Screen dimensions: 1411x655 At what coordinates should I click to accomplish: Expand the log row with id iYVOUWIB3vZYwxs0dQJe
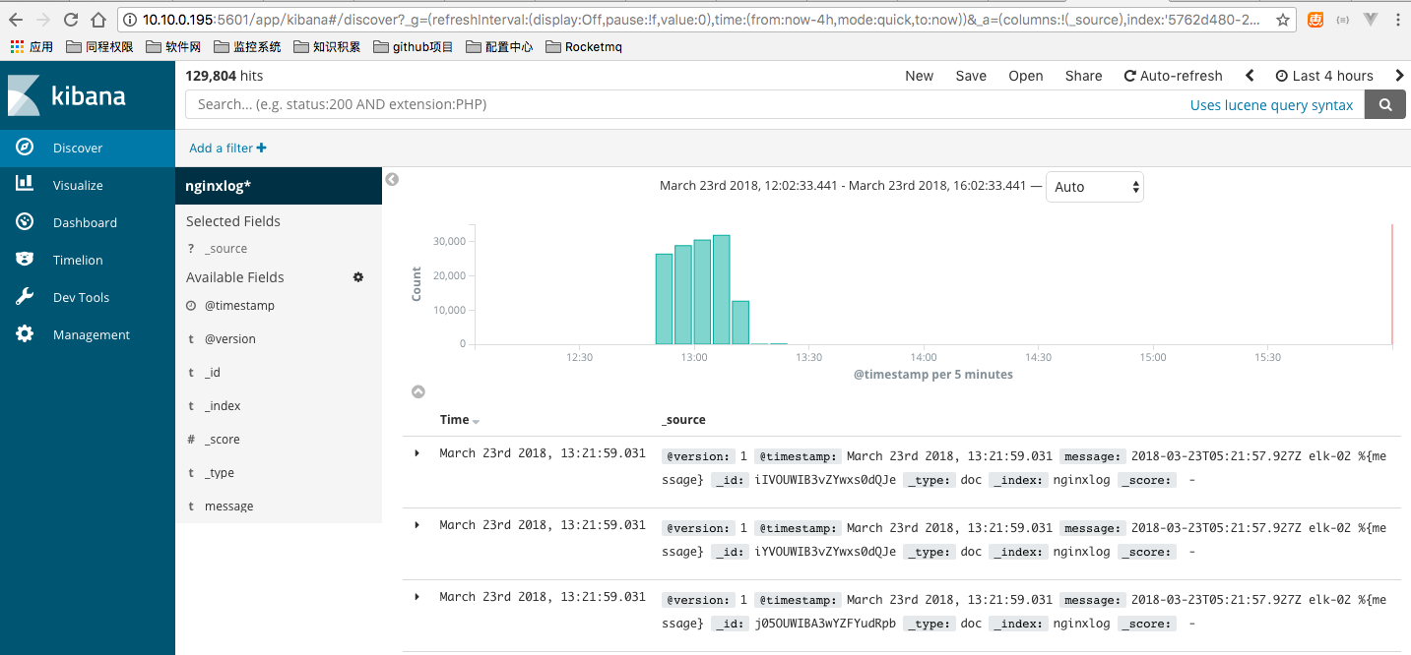pos(417,525)
